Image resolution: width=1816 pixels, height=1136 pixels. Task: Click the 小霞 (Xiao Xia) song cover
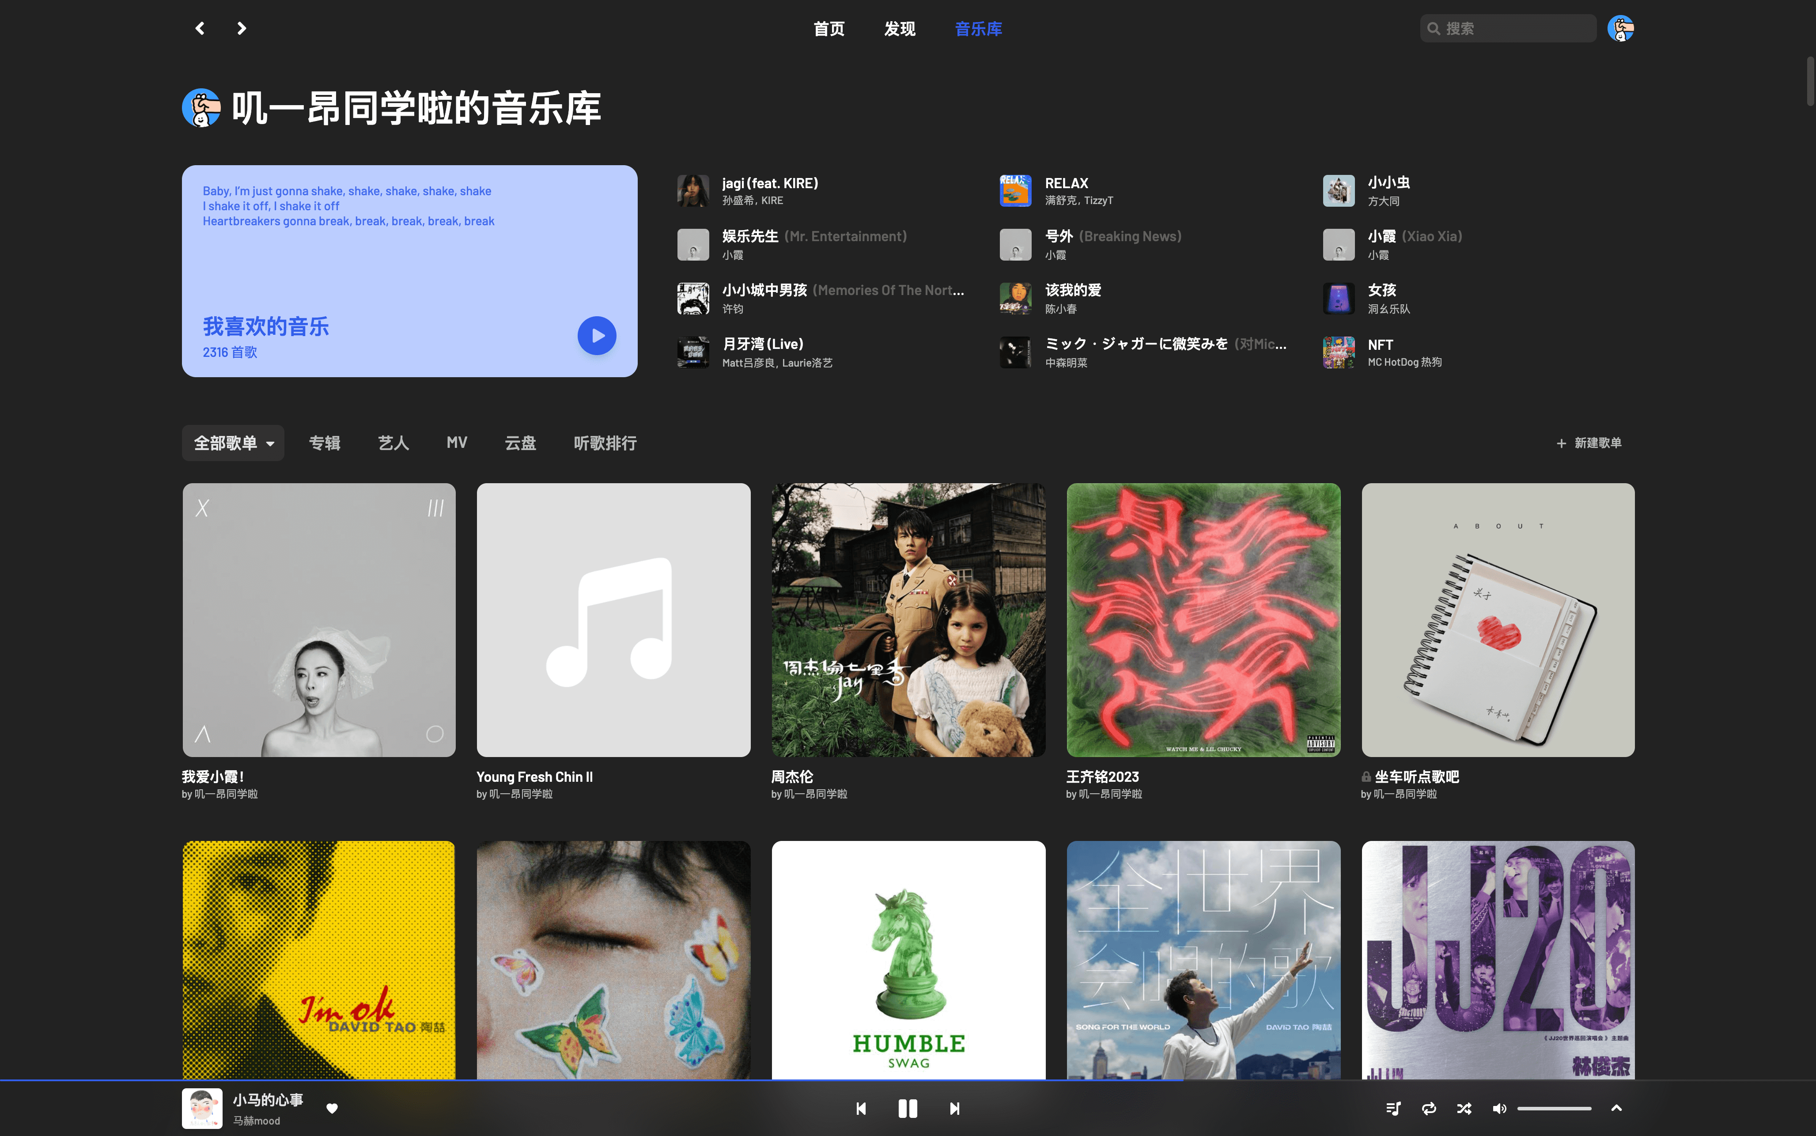click(x=1338, y=245)
